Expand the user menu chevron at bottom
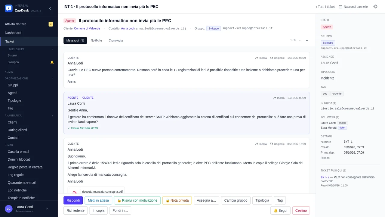 click(x=47, y=209)
